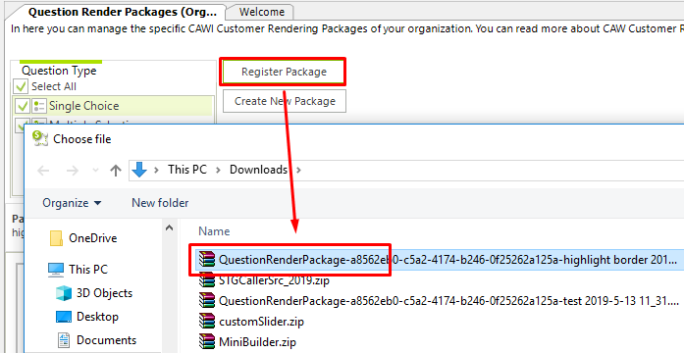This screenshot has width=684, height=353.
Task: Select This PC in the navigation pane
Action: [88, 270]
